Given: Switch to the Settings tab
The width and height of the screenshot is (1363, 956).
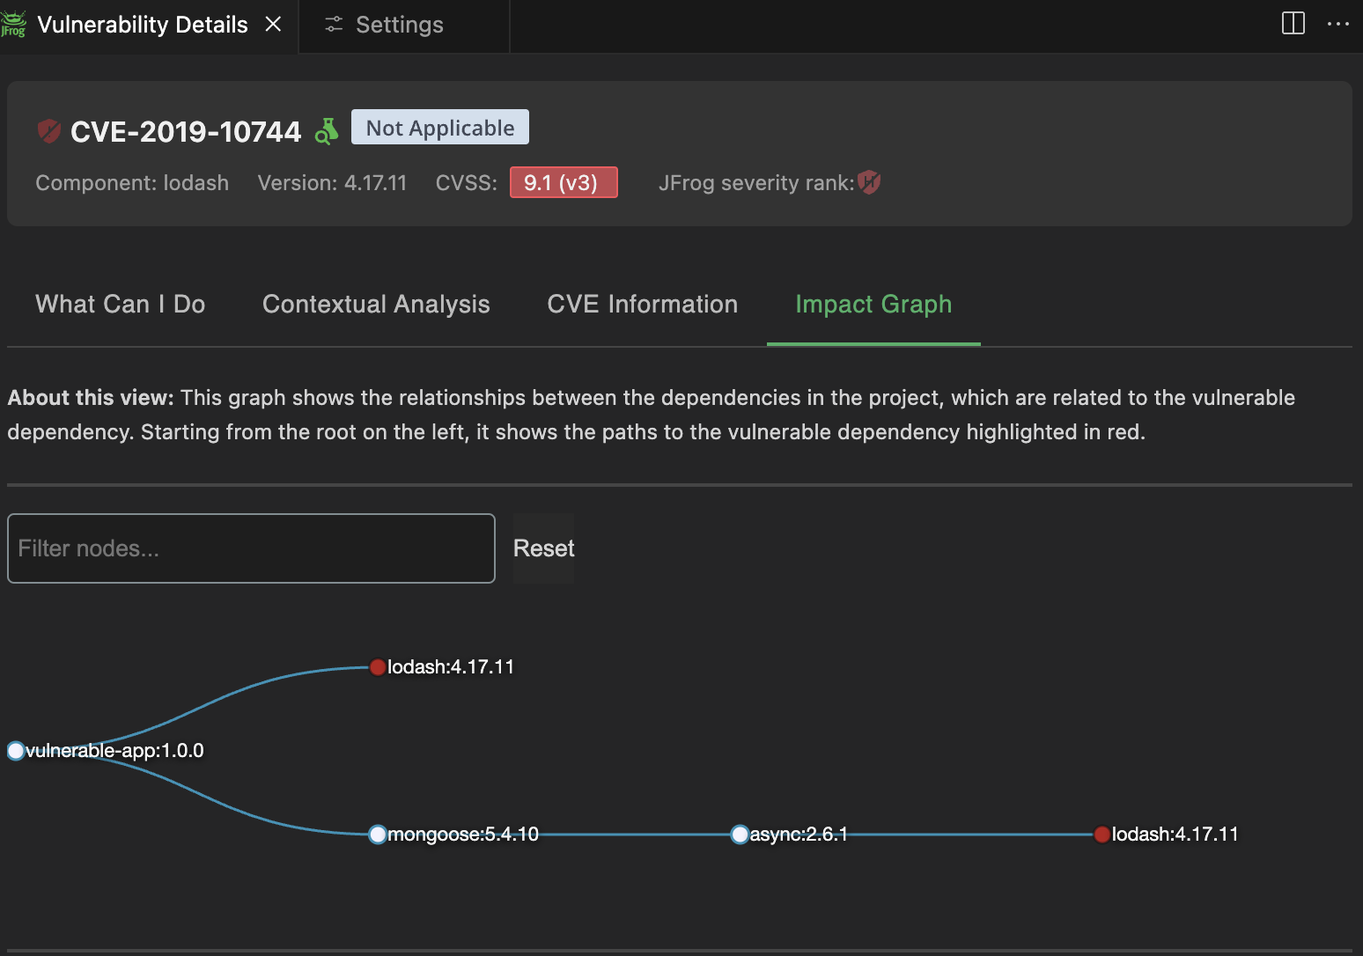Looking at the screenshot, I should tap(399, 25).
